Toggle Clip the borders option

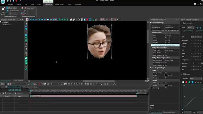pos(13,11)
